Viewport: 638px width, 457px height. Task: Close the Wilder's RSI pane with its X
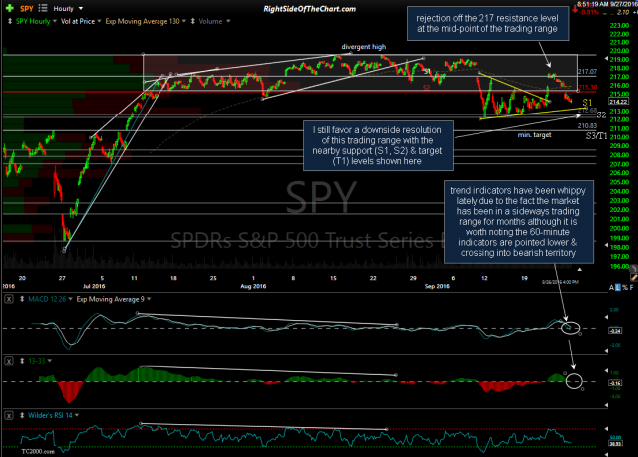(9, 415)
